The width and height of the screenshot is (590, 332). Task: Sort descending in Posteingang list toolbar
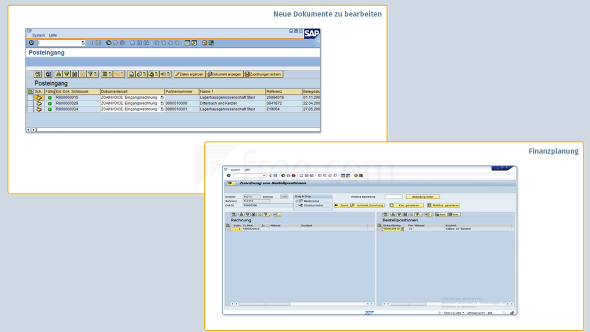pyautogui.click(x=67, y=74)
